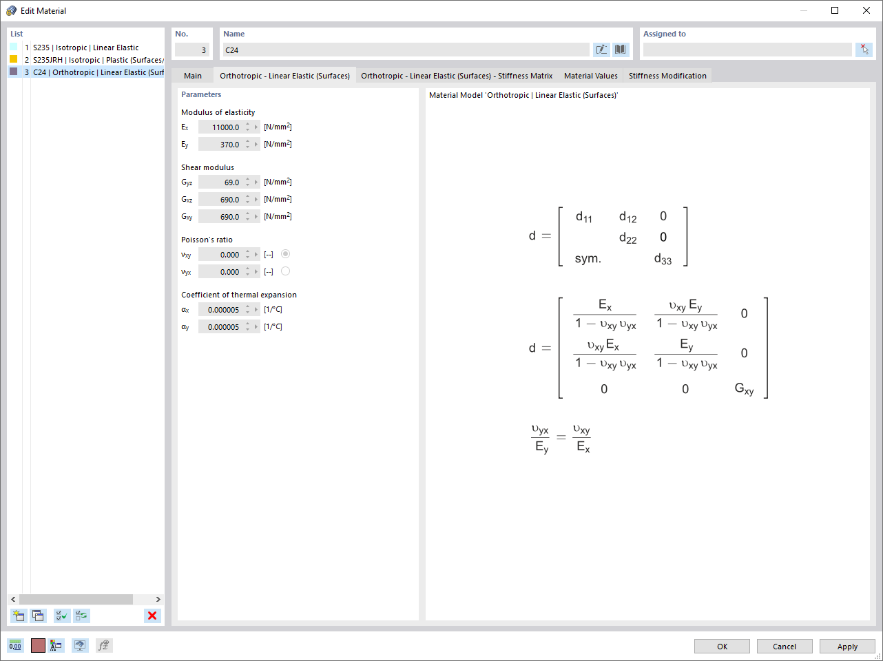Click the Ey value field showing 370.0
This screenshot has height=661, width=883.
pyautogui.click(x=221, y=145)
